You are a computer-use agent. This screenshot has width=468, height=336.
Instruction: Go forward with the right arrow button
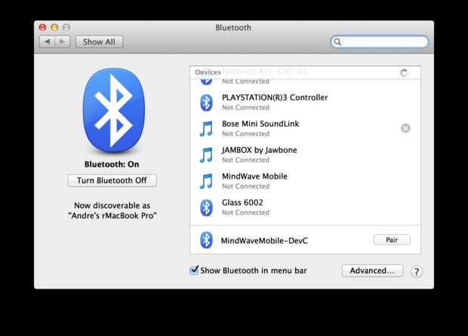coord(63,41)
